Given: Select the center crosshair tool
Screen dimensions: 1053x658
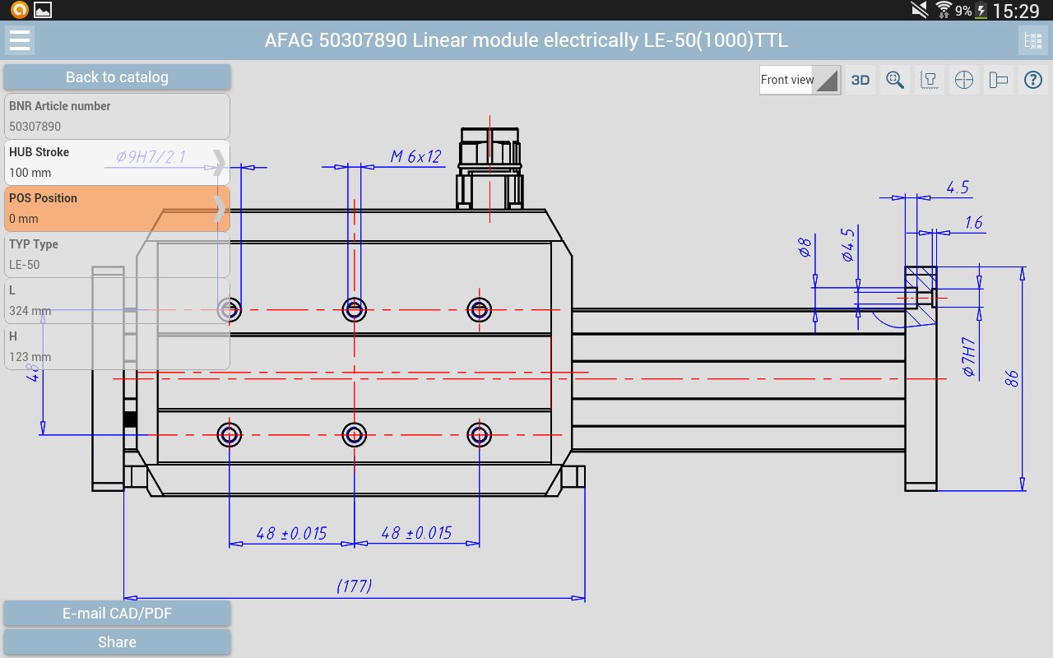Looking at the screenshot, I should (x=964, y=80).
